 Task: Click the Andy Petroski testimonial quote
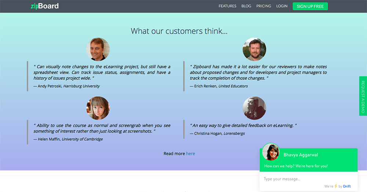click(x=102, y=73)
